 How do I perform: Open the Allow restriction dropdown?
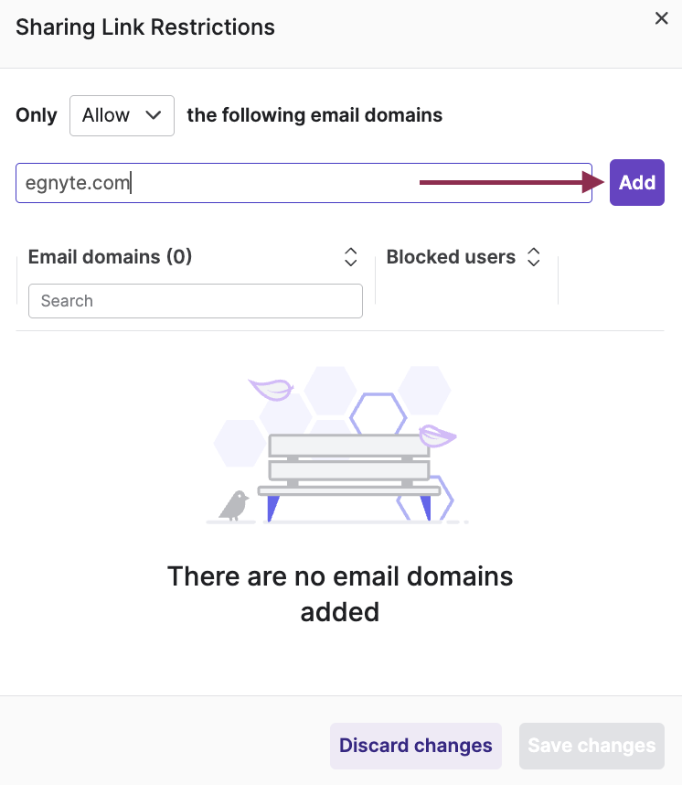point(122,115)
